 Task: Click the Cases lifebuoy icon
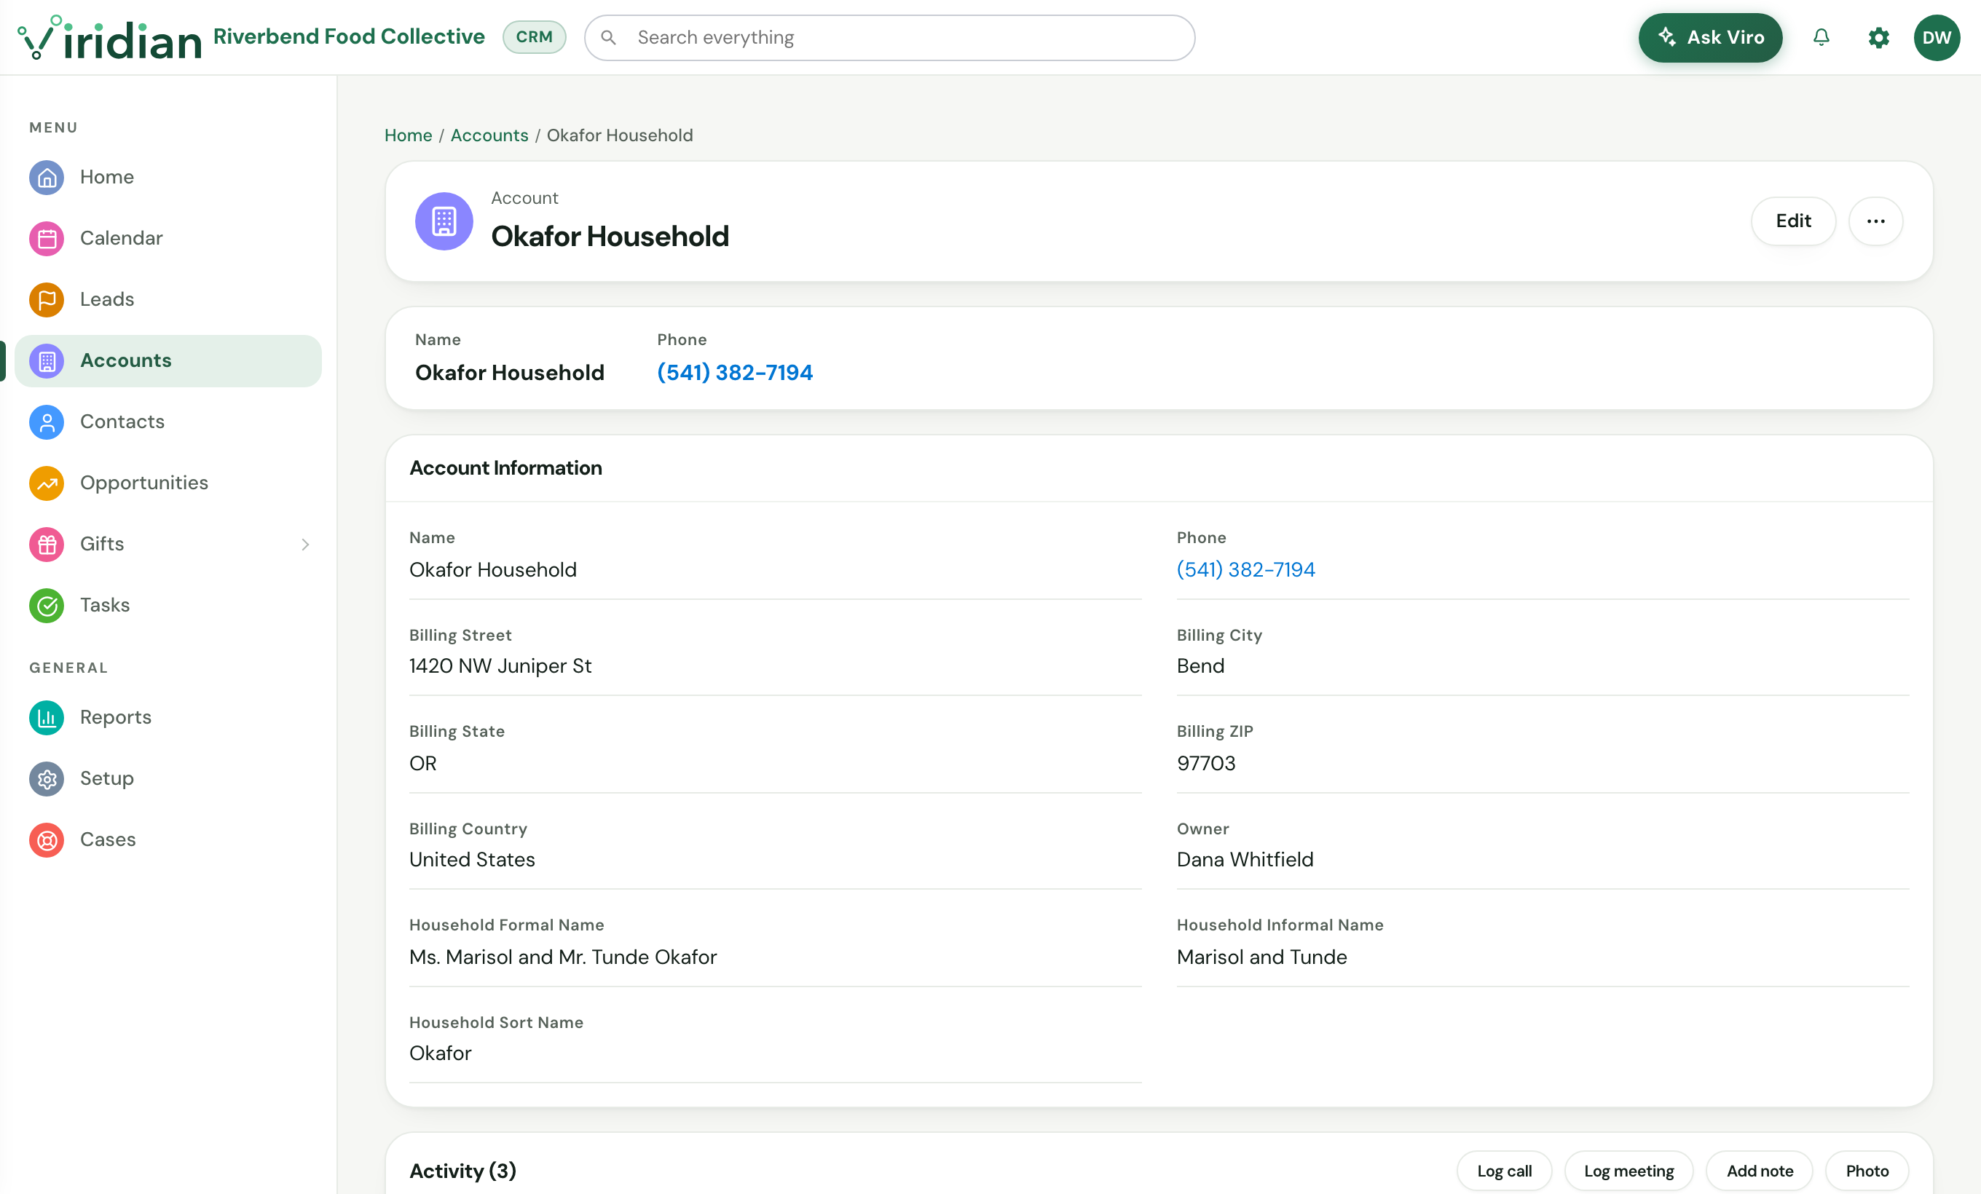[x=47, y=839]
